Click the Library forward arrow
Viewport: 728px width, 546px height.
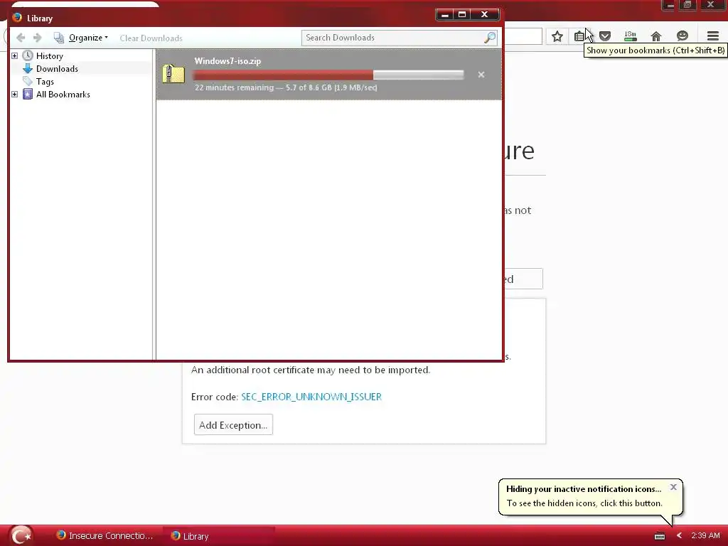tap(38, 38)
